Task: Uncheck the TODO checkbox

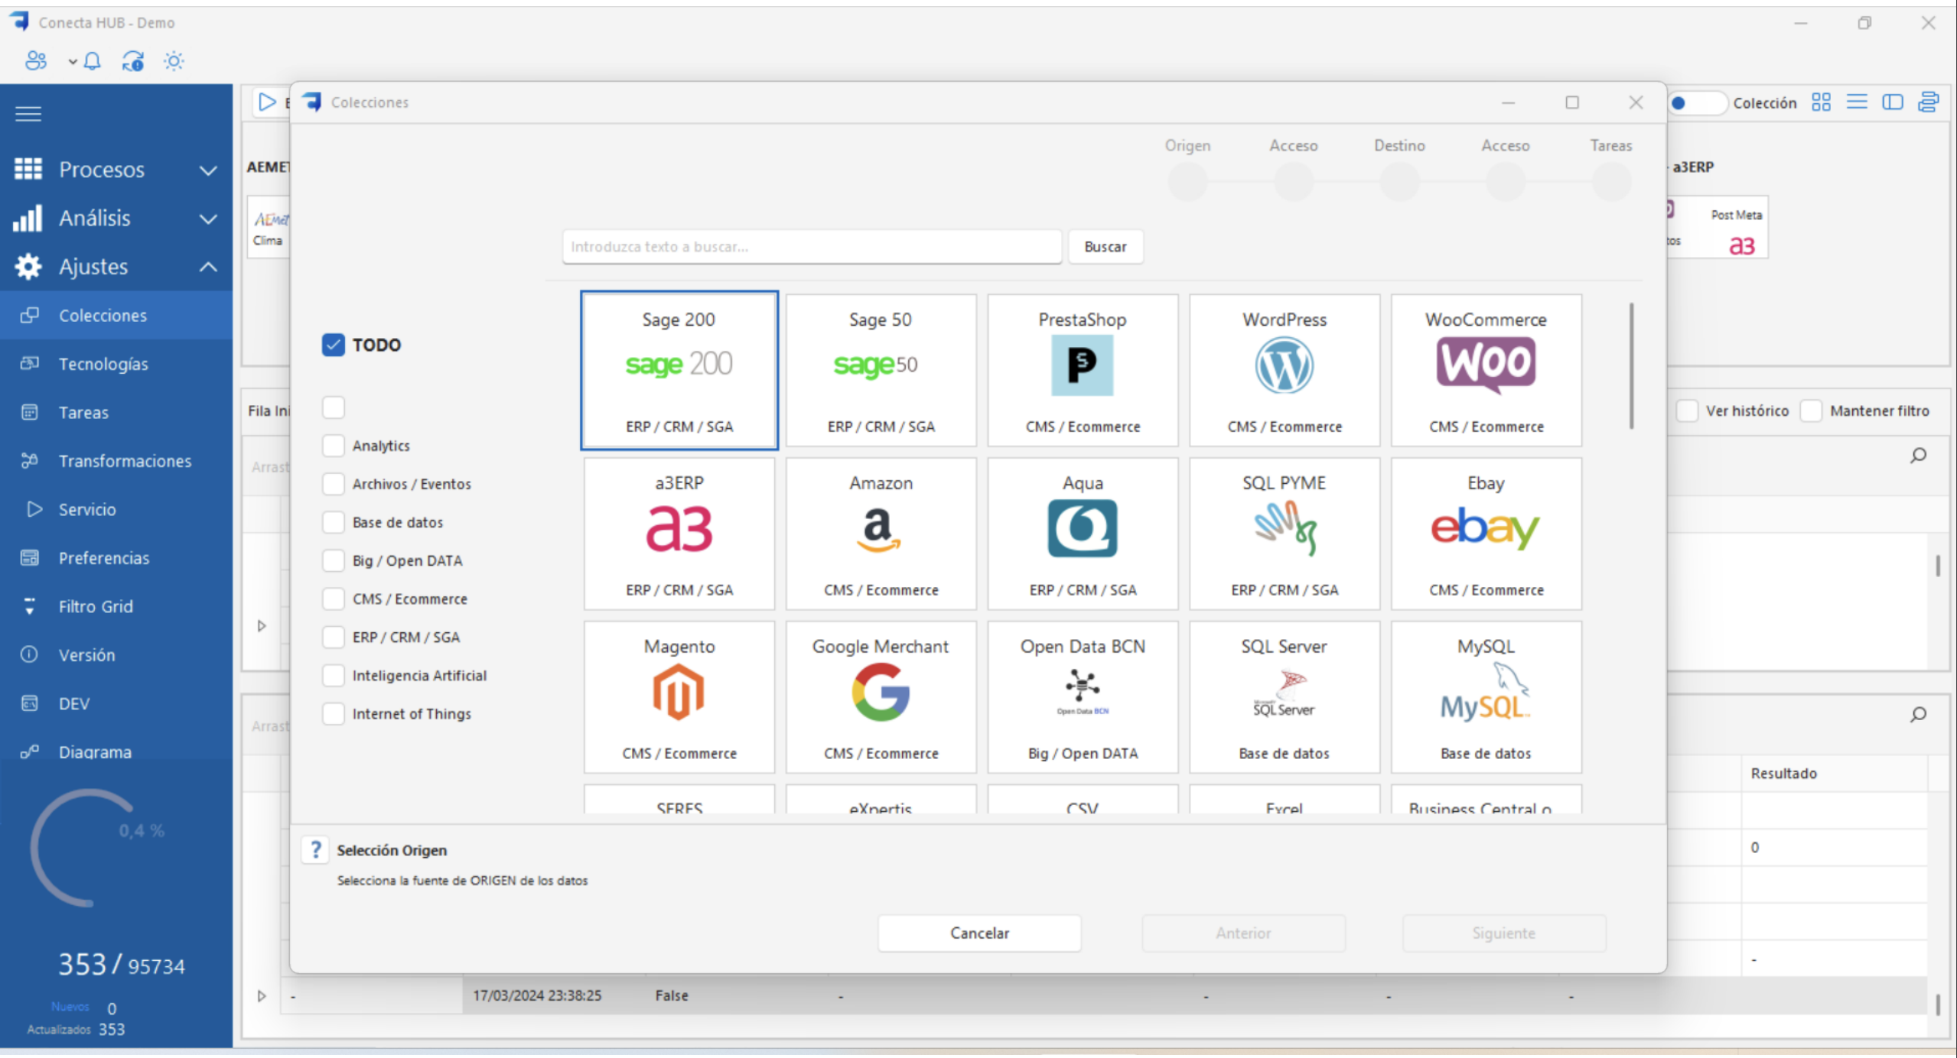Action: [x=334, y=345]
